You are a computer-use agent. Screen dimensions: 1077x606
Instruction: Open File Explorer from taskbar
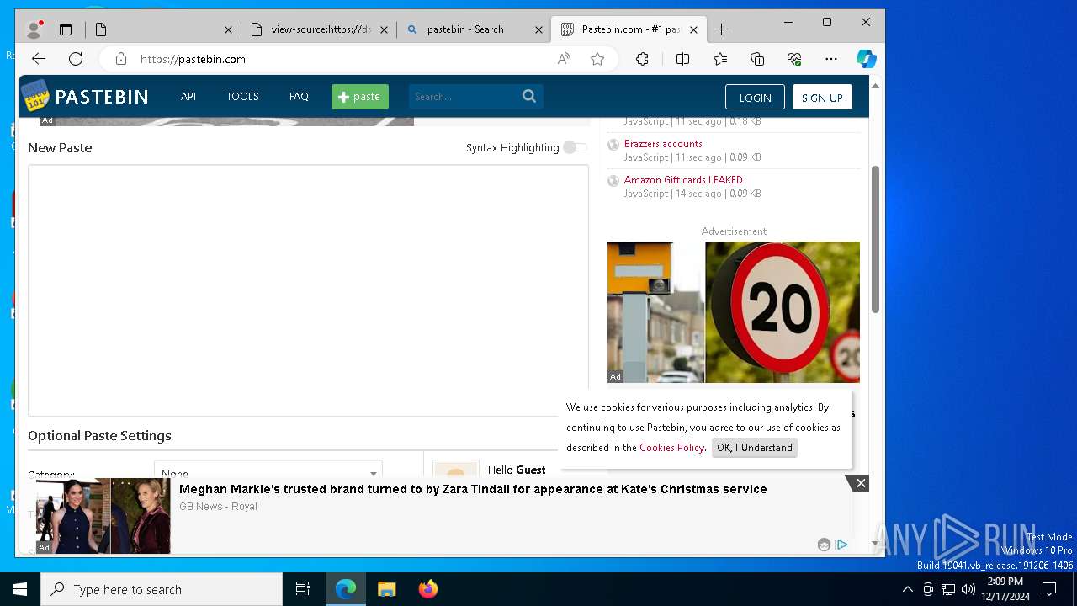coord(386,589)
